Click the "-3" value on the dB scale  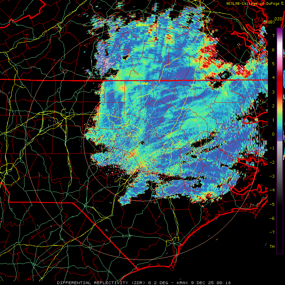272,176
